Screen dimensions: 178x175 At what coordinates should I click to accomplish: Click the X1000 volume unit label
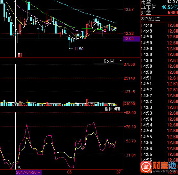(129, 104)
